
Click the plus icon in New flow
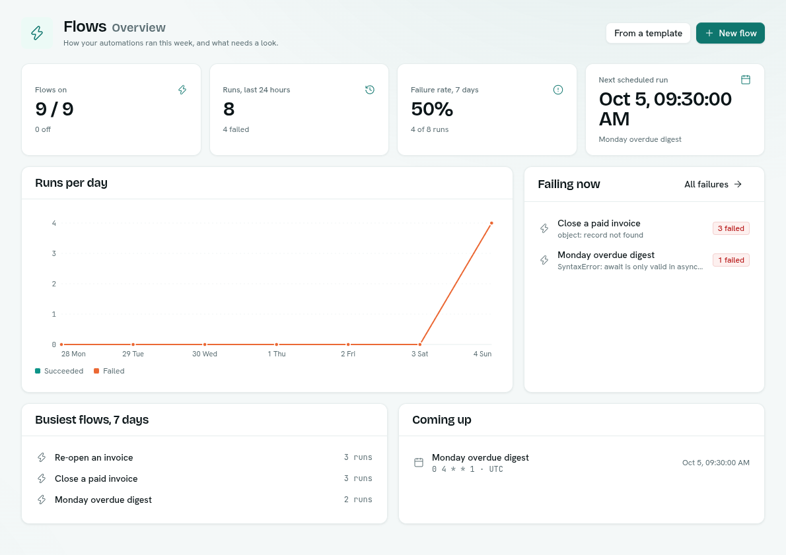coord(709,33)
